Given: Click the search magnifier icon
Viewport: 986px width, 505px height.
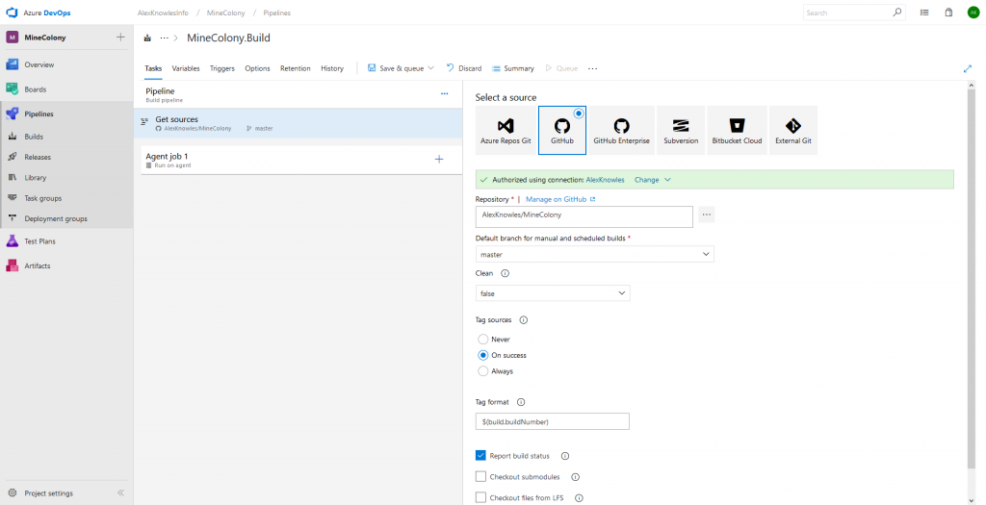Looking at the screenshot, I should 896,13.
